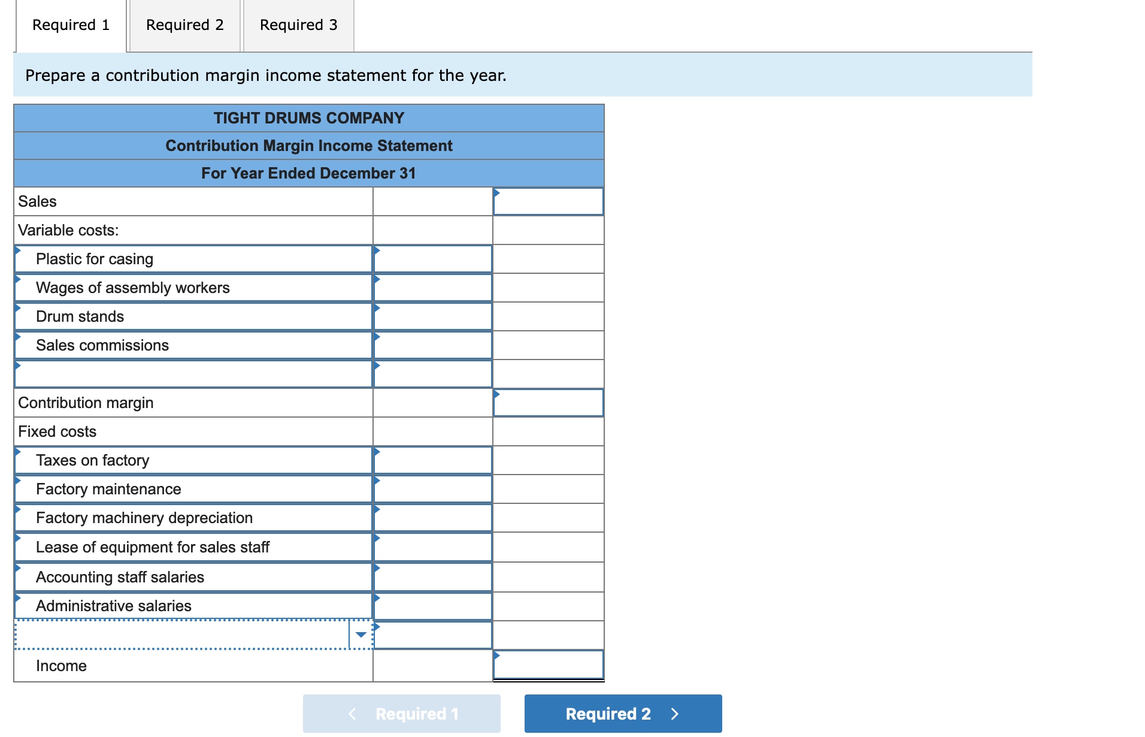Select the Wages of assembly workers label cell
This screenshot has width=1145, height=737.
[x=193, y=288]
